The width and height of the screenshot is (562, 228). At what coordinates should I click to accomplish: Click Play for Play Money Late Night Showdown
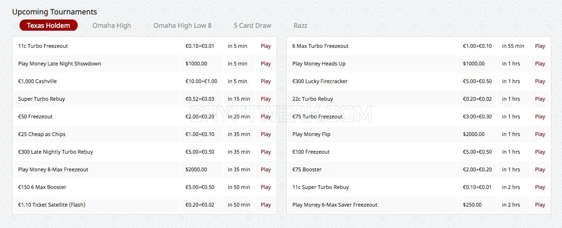pos(266,64)
